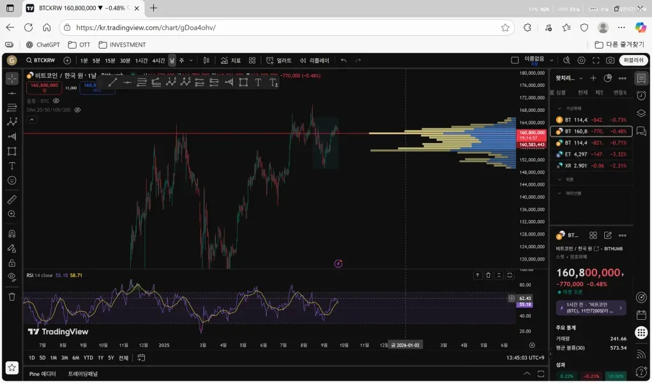The width and height of the screenshot is (652, 383).
Task: Toggle magnet mode
Action: tap(12, 234)
